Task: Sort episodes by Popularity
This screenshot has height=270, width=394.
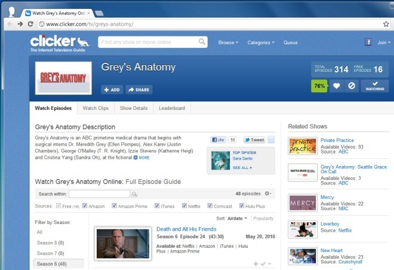Action: [263, 219]
